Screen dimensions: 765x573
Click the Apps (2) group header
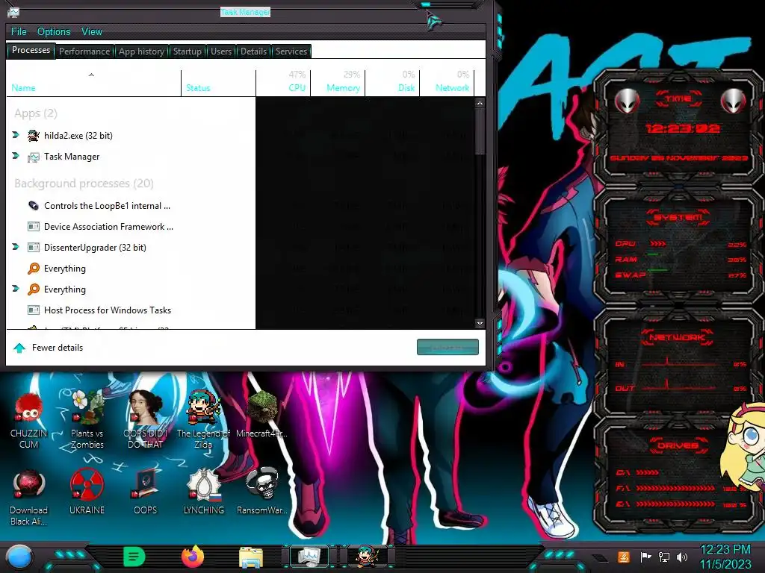[36, 113]
